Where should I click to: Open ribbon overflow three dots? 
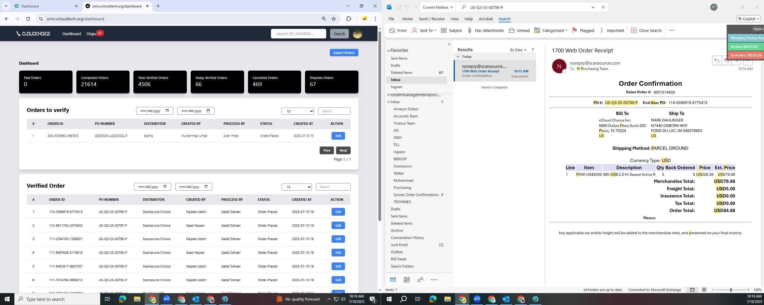(672, 30)
